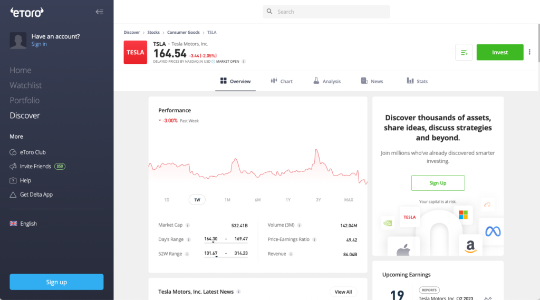Click the add to watchlist icon button
Screen dimensions: 540x300
coord(464,52)
